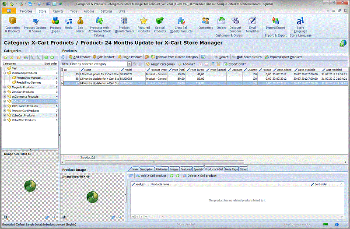Click Clone Product button

tap(129, 57)
